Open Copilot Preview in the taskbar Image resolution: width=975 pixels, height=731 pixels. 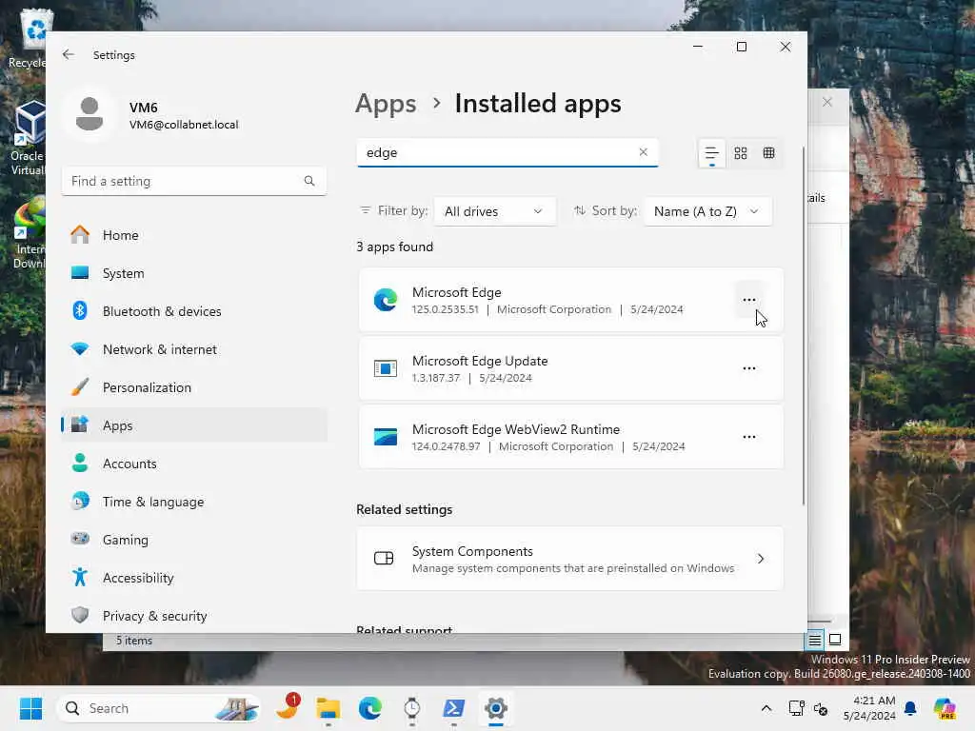[x=944, y=708]
